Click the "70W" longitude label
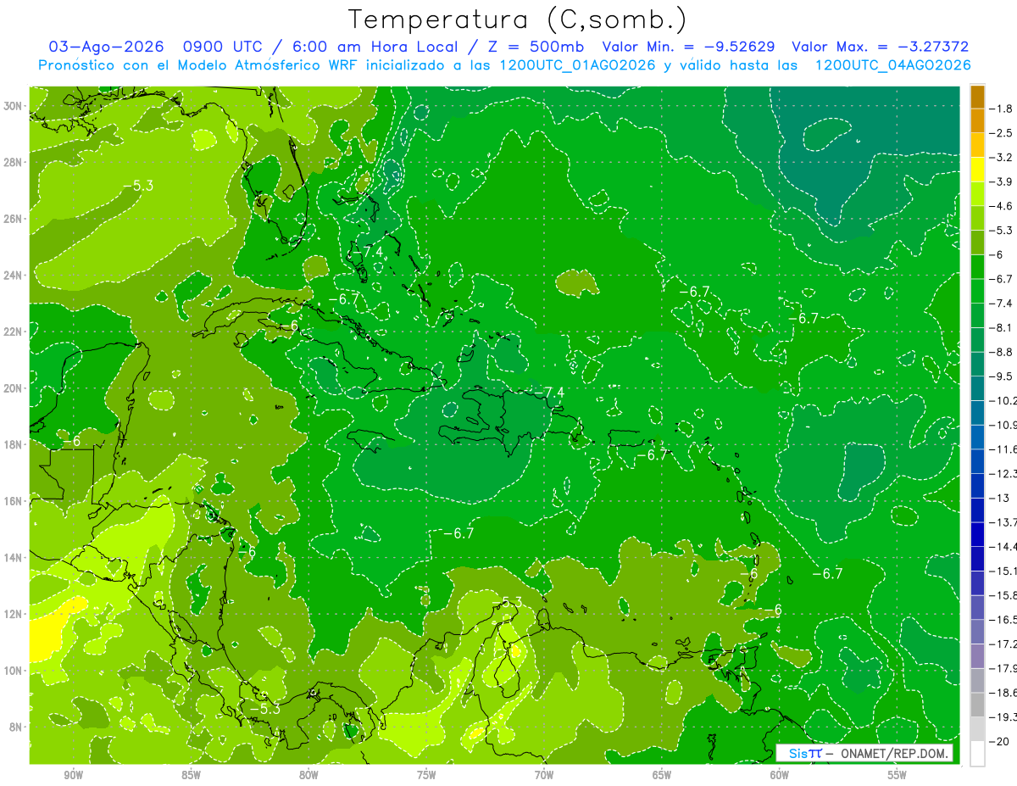 pyautogui.click(x=544, y=776)
